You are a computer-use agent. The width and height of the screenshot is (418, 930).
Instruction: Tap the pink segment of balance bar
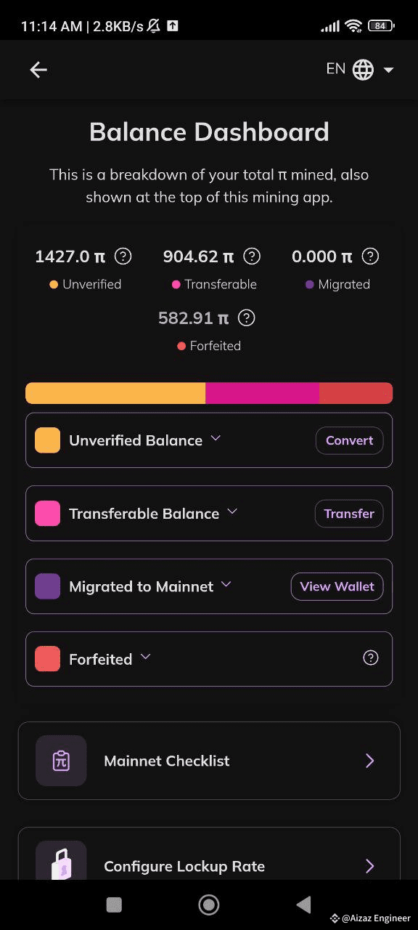tap(262, 393)
